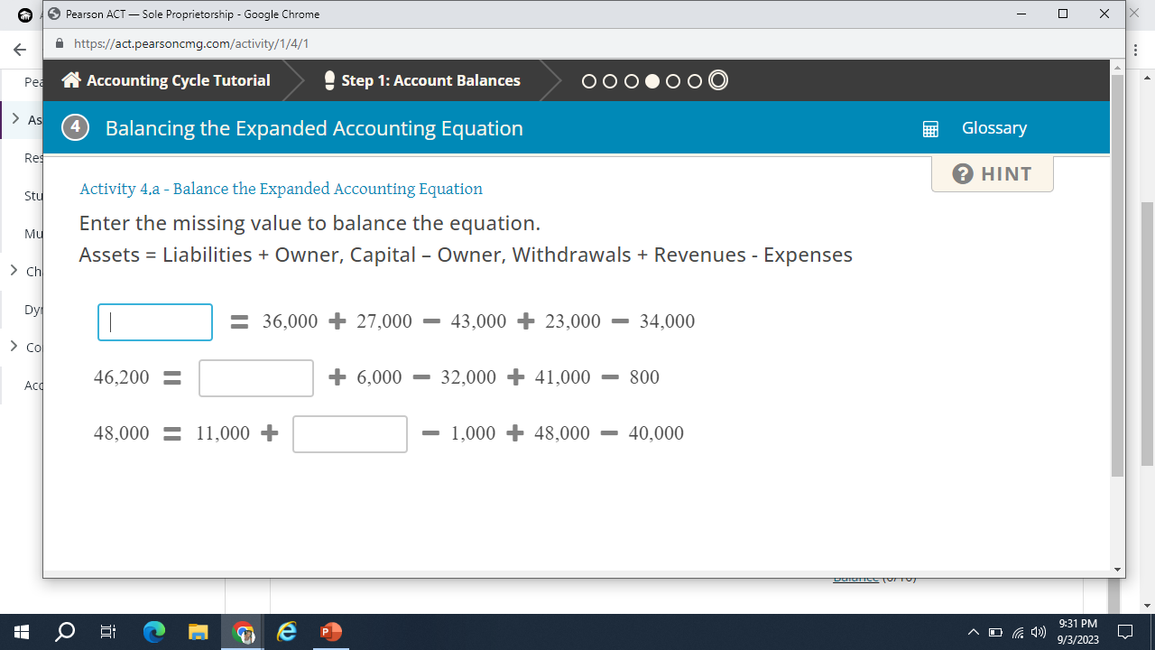1155x650 pixels.
Task: Open the Glossary link
Action: [x=994, y=128]
